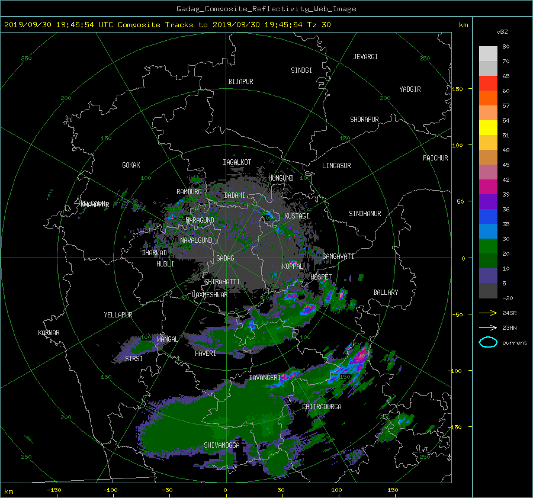The image size is (533, 498).
Task: Click the GOKAK city label
Action: click(x=131, y=165)
